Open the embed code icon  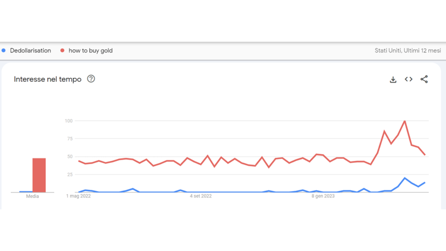click(x=408, y=79)
